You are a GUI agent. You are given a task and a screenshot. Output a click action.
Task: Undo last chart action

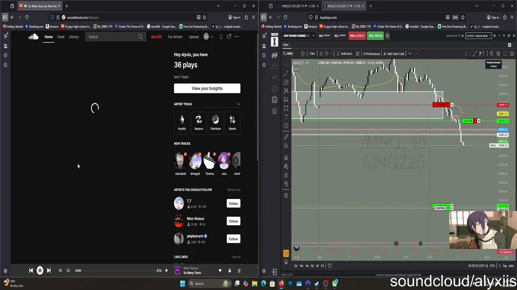[x=410, y=54]
